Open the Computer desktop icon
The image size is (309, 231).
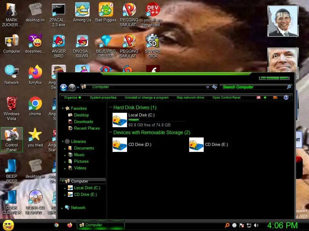pyautogui.click(x=12, y=44)
